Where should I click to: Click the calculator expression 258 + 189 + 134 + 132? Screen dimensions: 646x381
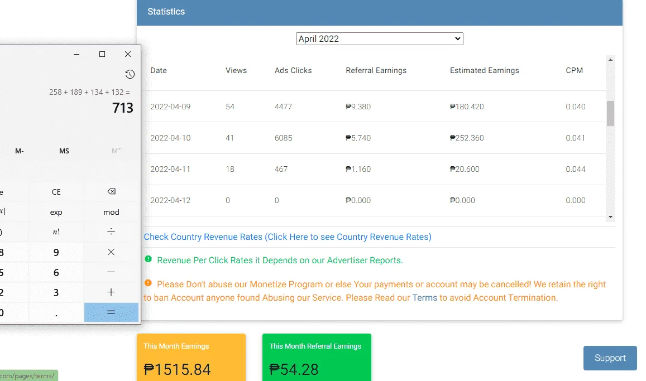click(89, 92)
